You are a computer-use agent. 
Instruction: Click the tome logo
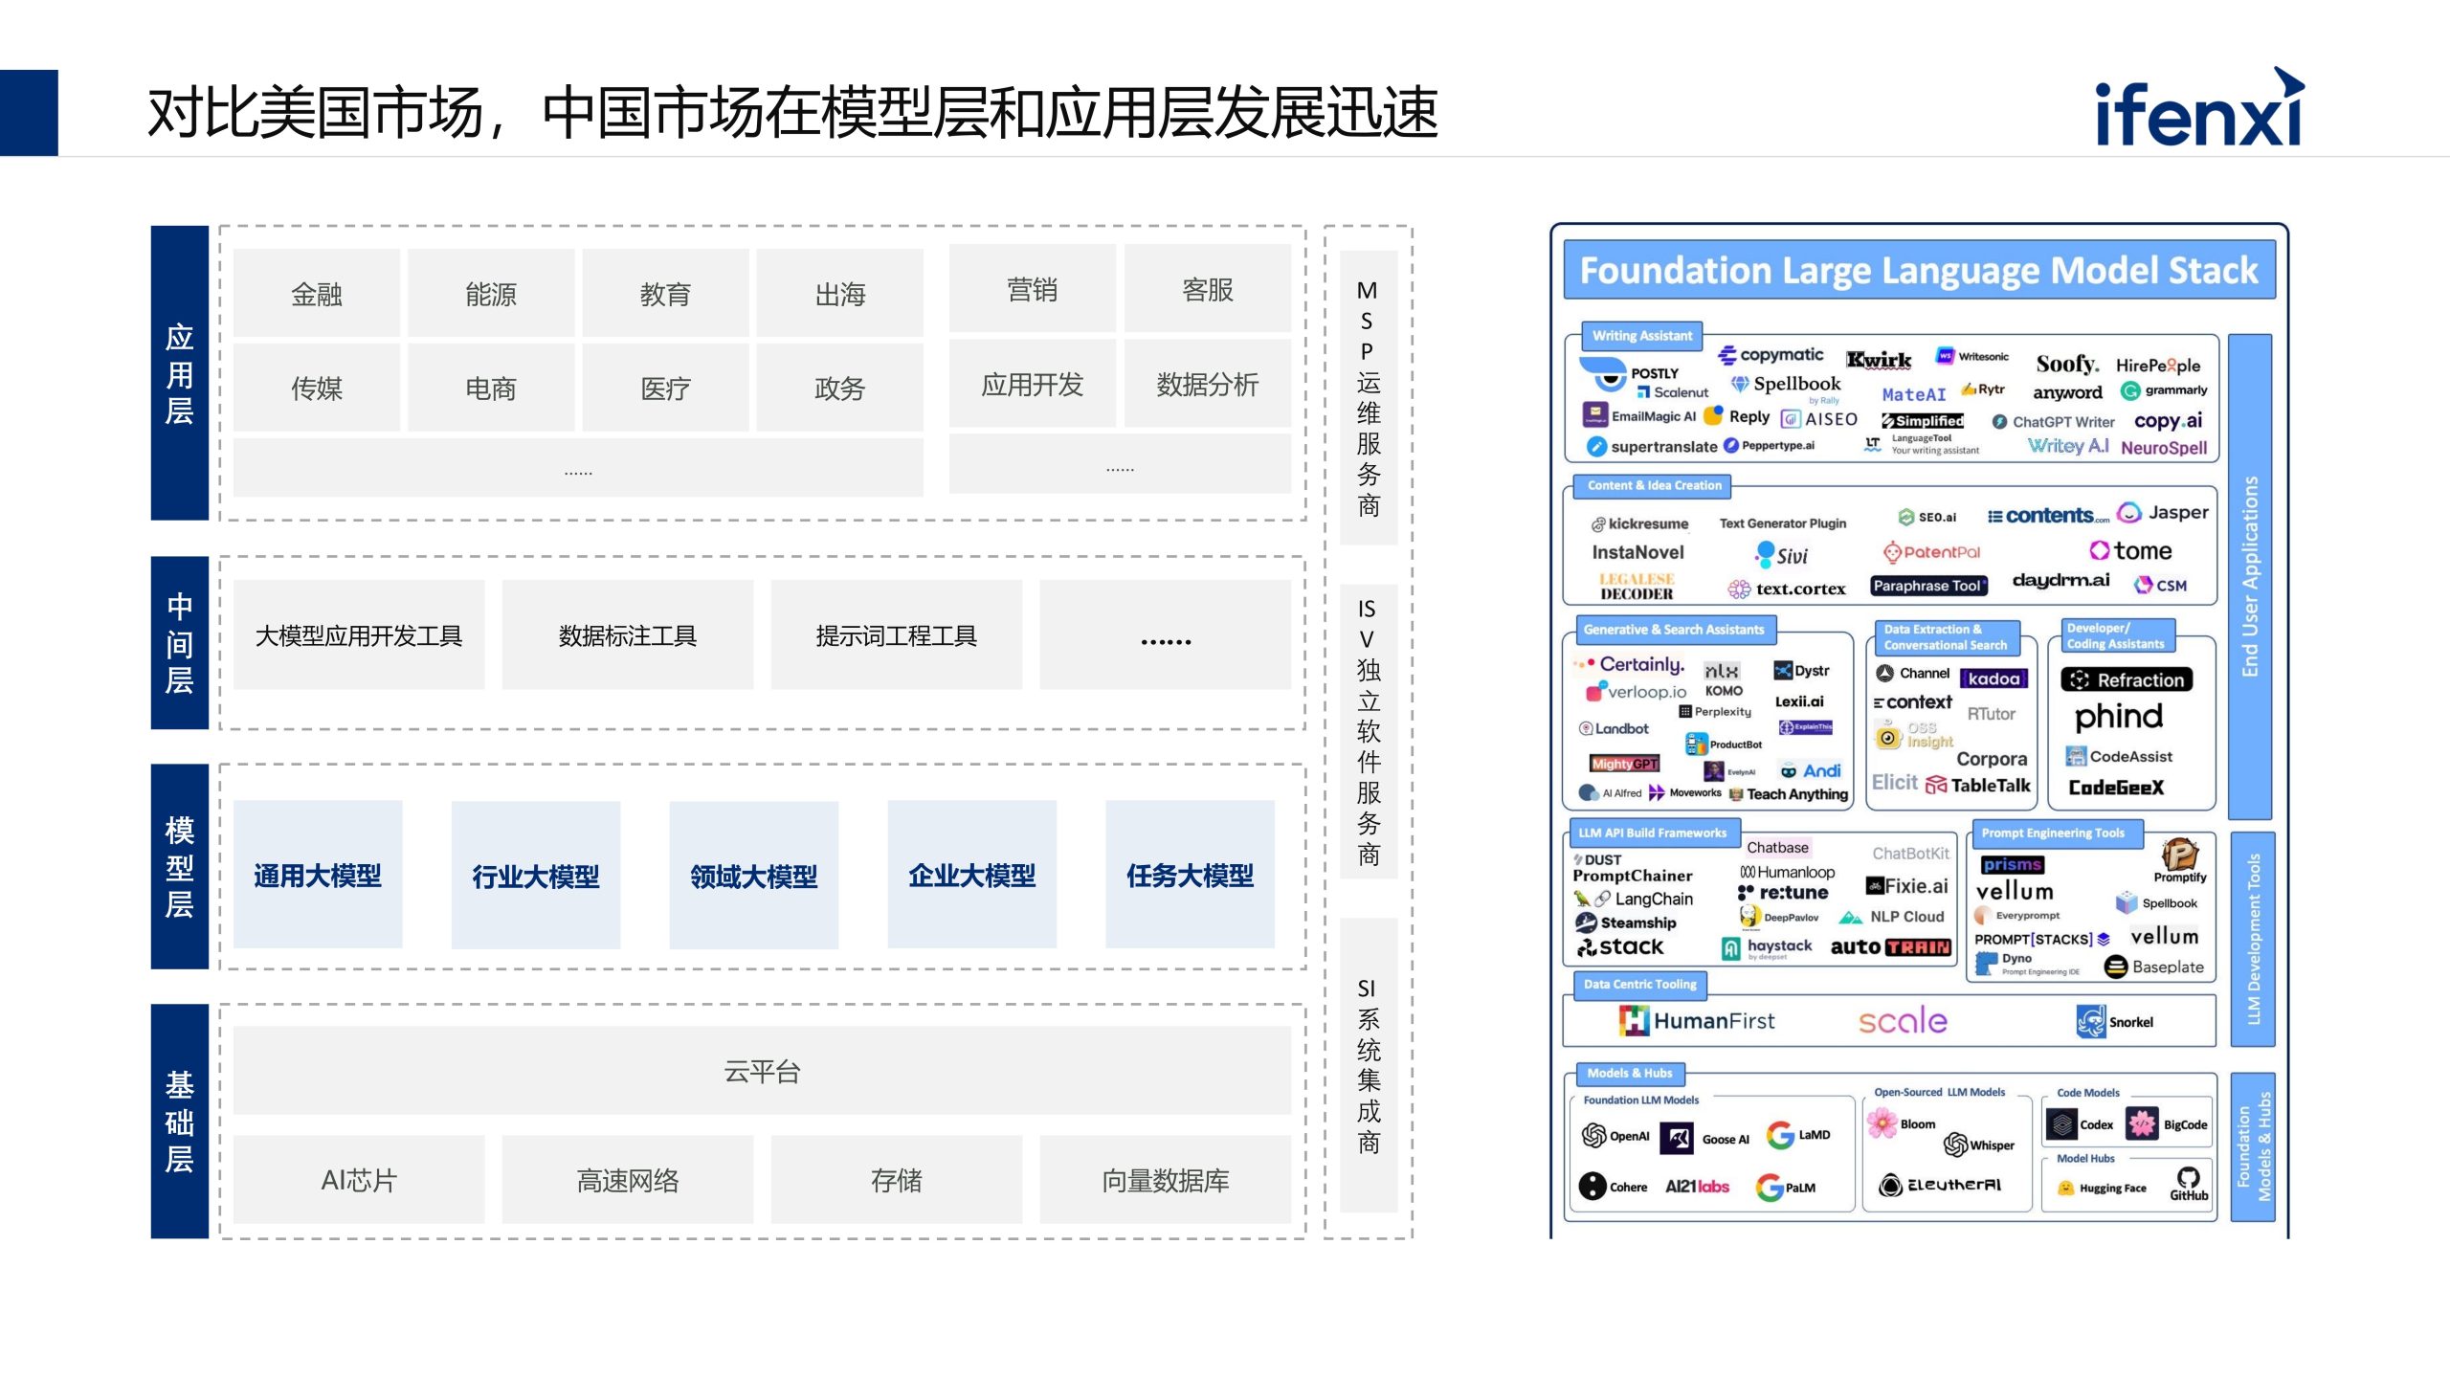(2130, 551)
